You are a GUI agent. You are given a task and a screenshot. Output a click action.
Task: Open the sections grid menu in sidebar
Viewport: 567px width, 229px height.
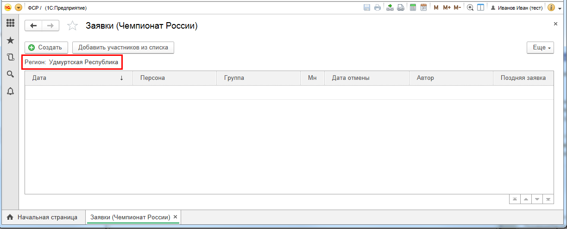10,23
